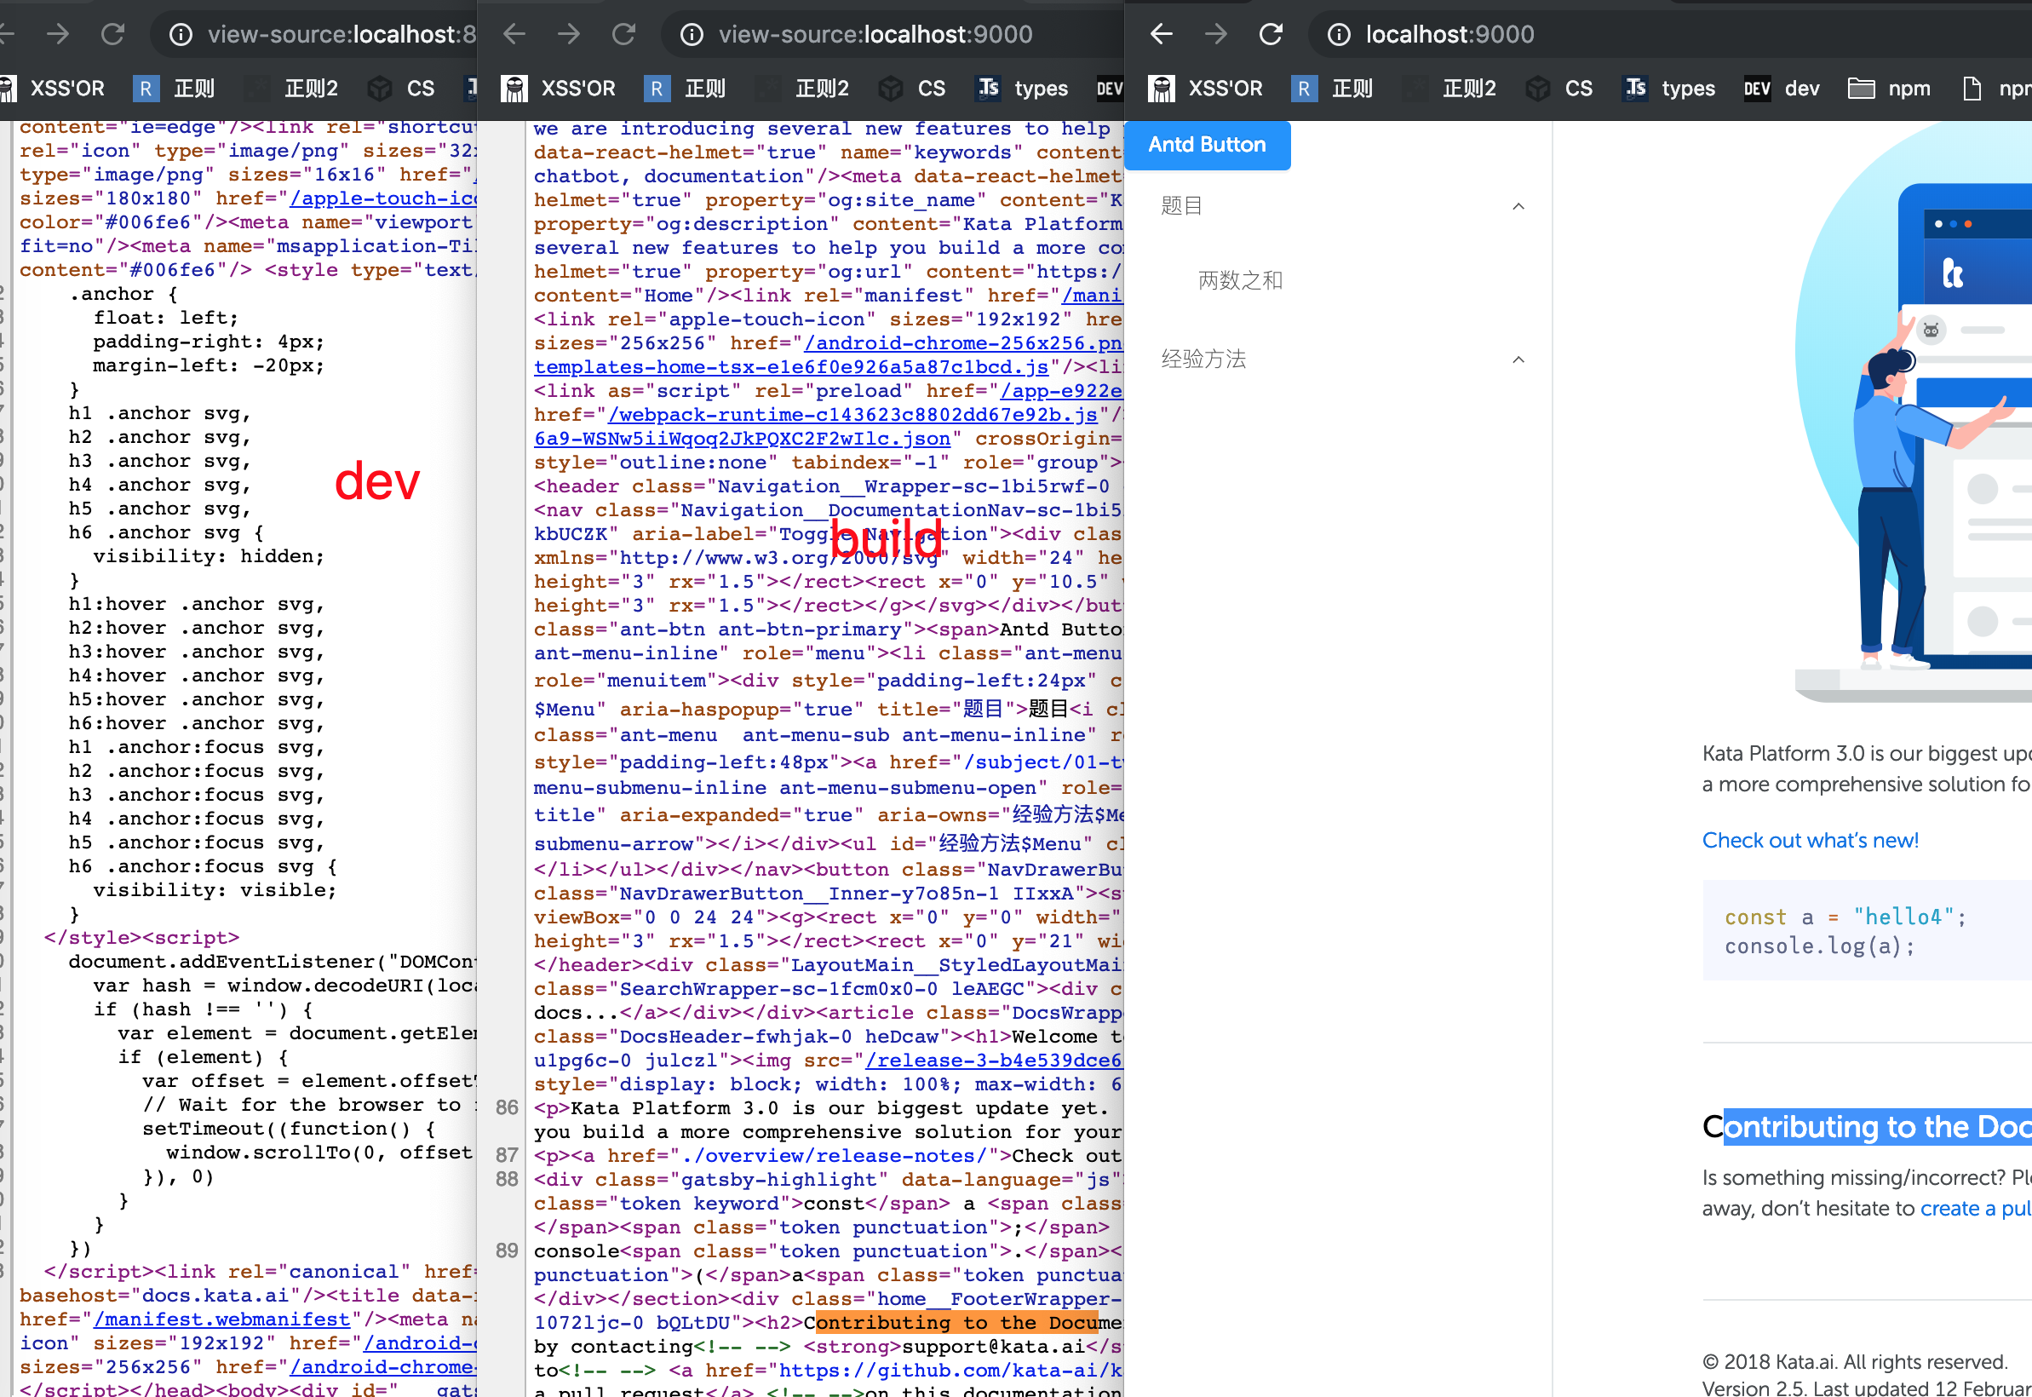Reload the left view-source window
The image size is (2032, 1397).
(113, 34)
